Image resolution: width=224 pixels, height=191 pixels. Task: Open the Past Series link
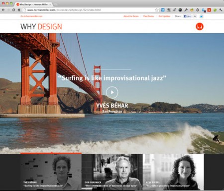tap(148, 16)
